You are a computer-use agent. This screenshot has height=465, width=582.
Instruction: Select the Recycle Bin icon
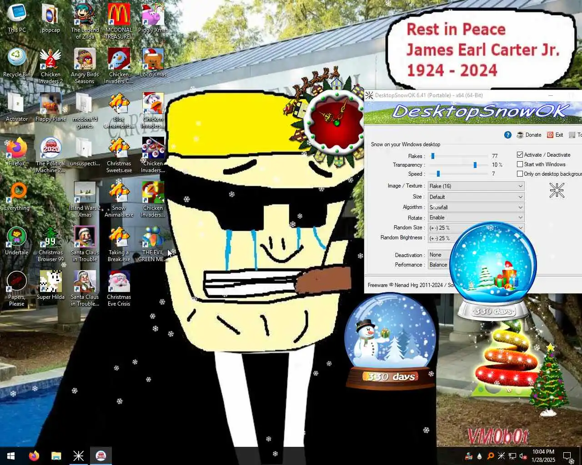17,64
